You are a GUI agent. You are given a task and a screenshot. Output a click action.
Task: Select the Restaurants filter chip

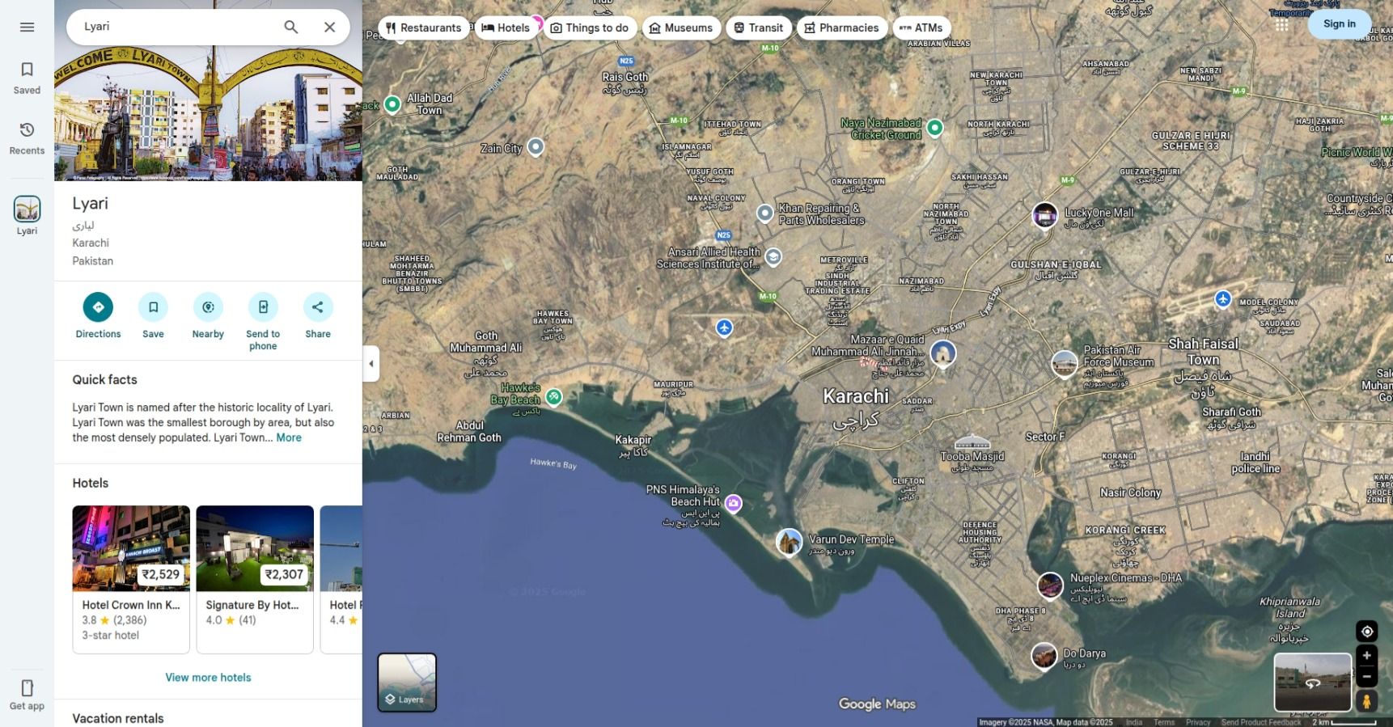pos(423,27)
